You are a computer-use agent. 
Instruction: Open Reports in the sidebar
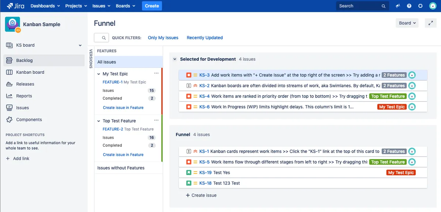coord(44,96)
